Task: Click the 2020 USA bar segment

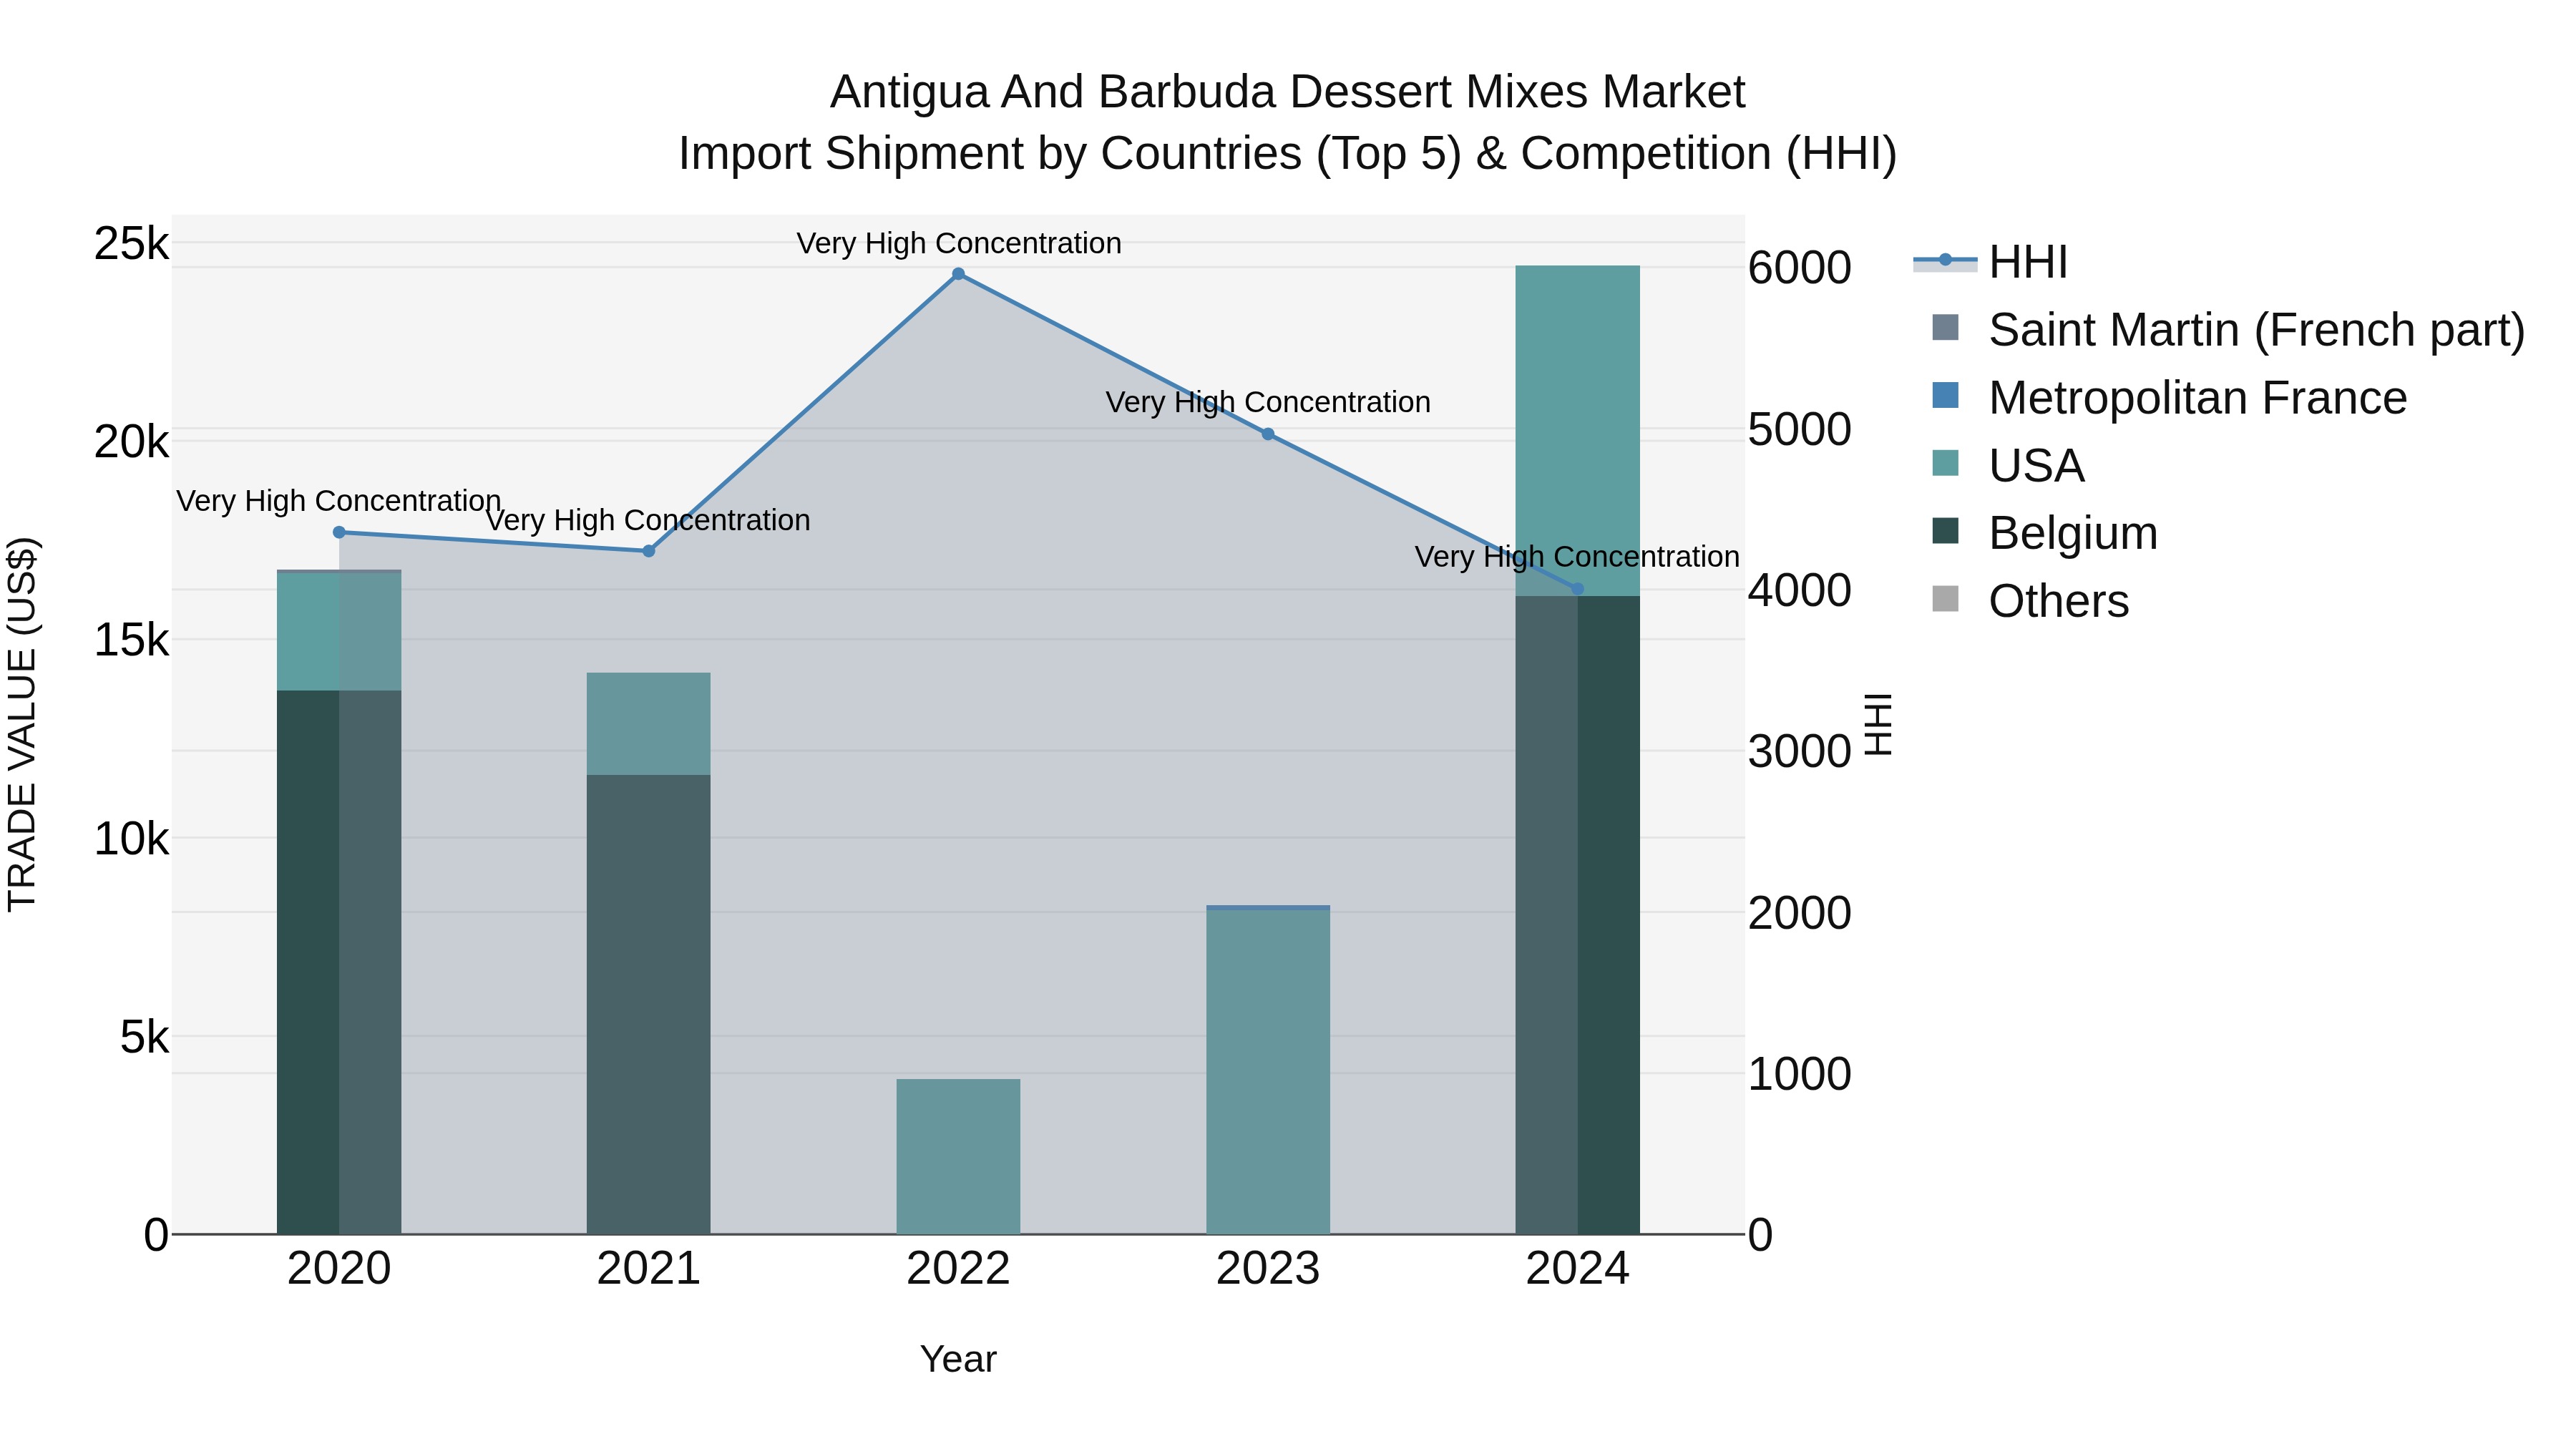Action: point(339,631)
